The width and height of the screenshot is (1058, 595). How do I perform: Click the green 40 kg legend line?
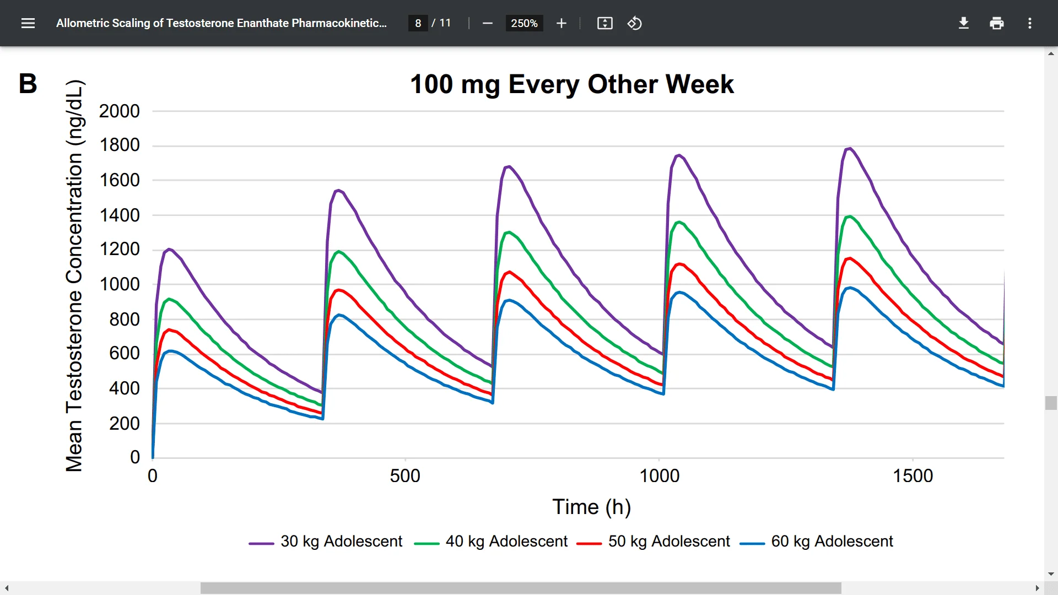click(x=427, y=543)
